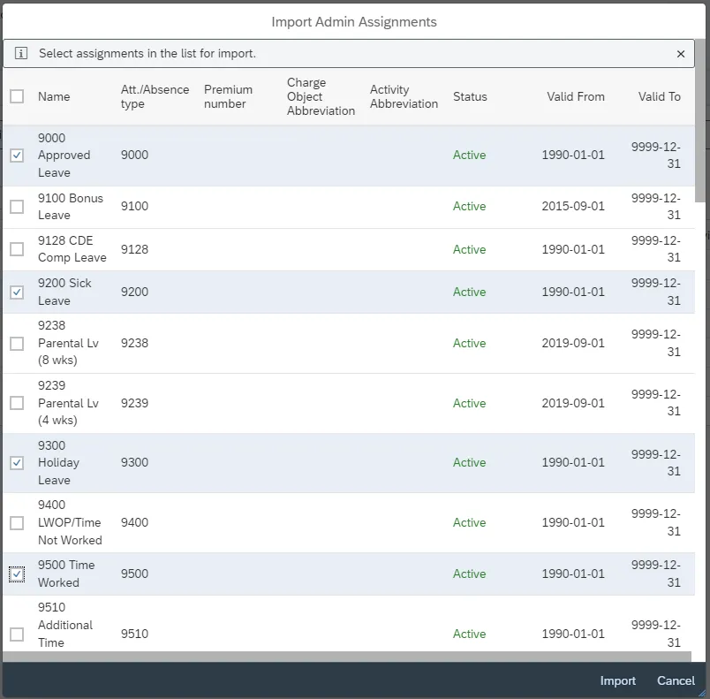Click the information icon in the message strip
710x699 pixels.
pos(22,54)
